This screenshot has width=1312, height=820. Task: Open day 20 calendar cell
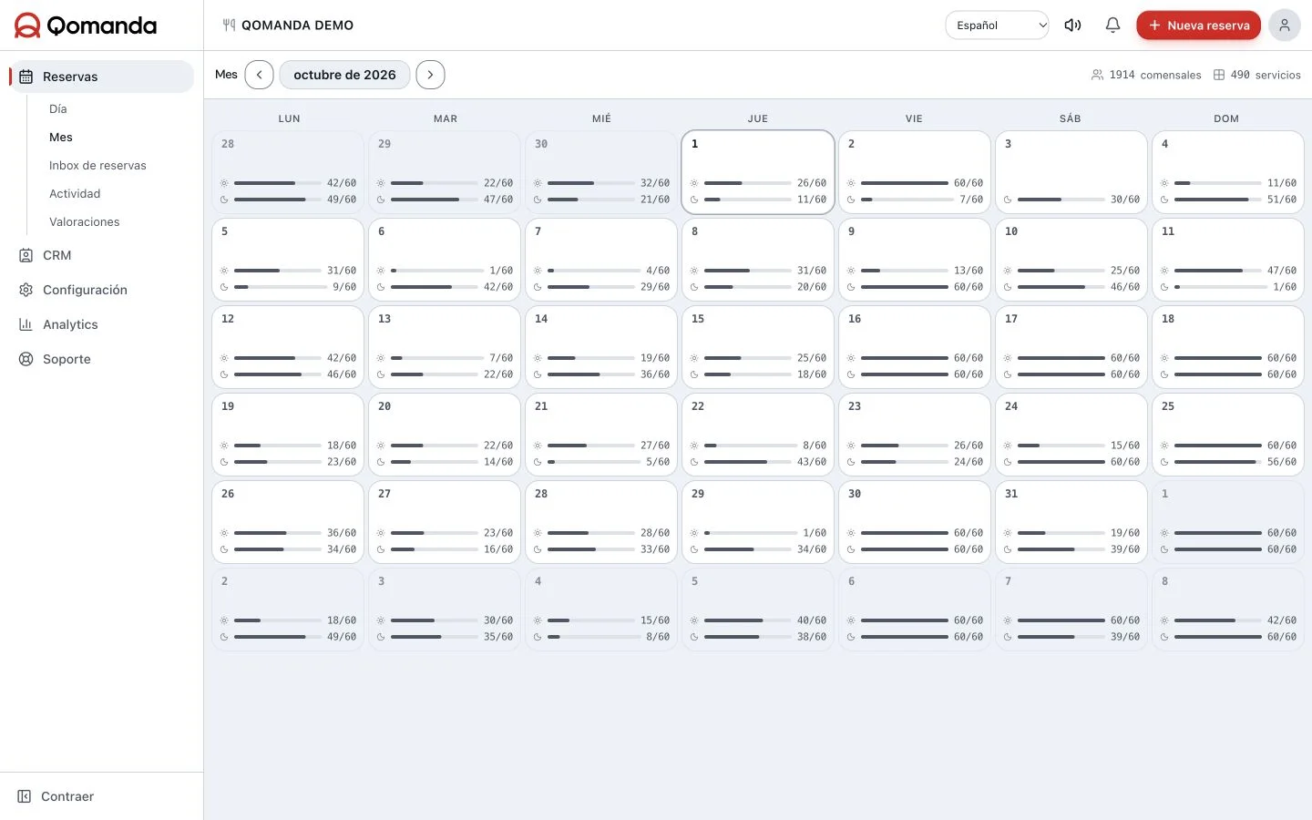click(445, 435)
